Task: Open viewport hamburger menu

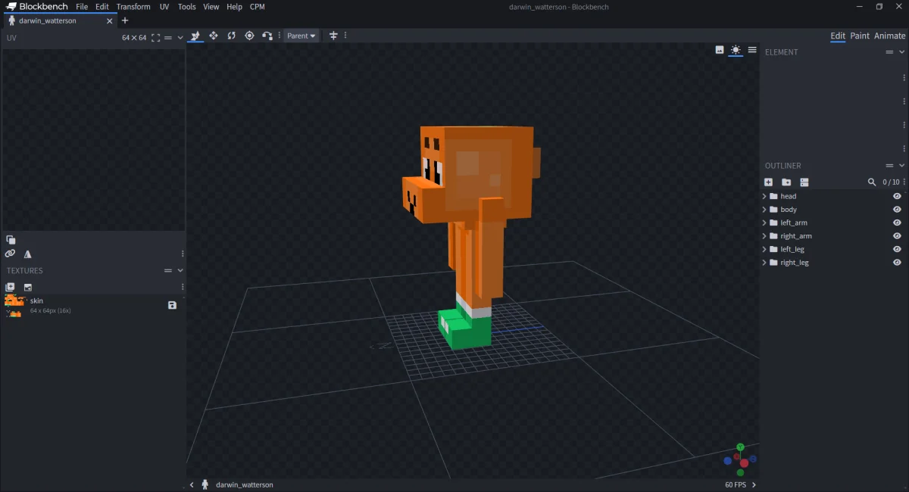Action: tap(752, 50)
